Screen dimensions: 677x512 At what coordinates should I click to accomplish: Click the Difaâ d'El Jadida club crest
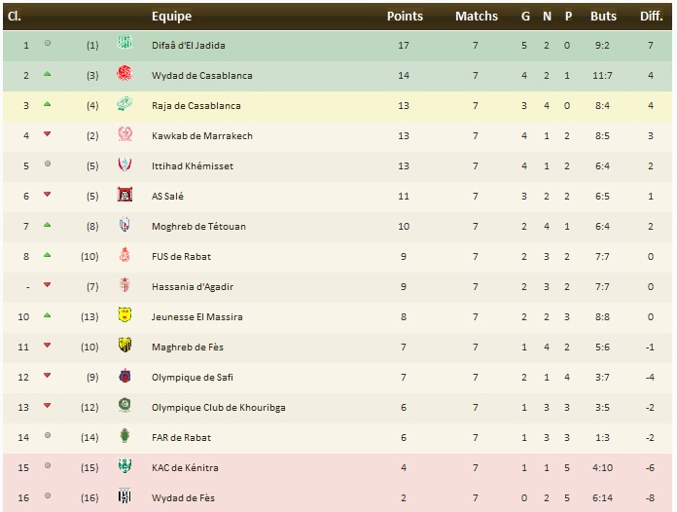[125, 44]
